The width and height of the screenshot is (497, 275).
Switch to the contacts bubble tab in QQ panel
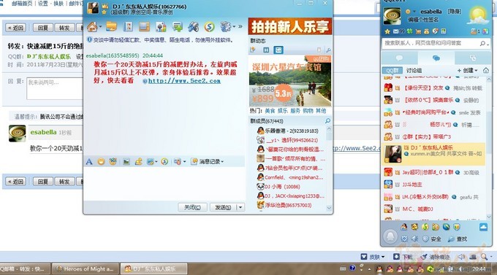tap(399, 58)
